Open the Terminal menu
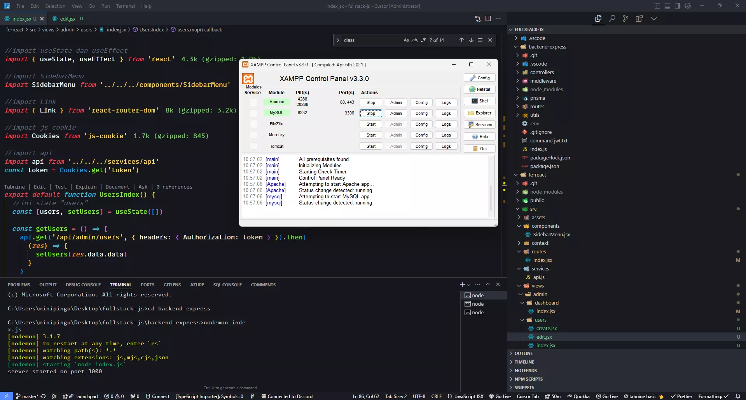This screenshot has height=400, width=746. coord(126,6)
